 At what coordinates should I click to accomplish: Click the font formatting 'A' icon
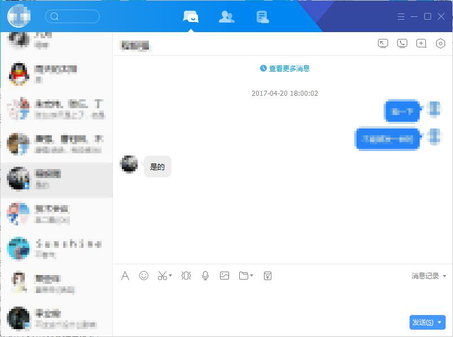[x=125, y=276]
